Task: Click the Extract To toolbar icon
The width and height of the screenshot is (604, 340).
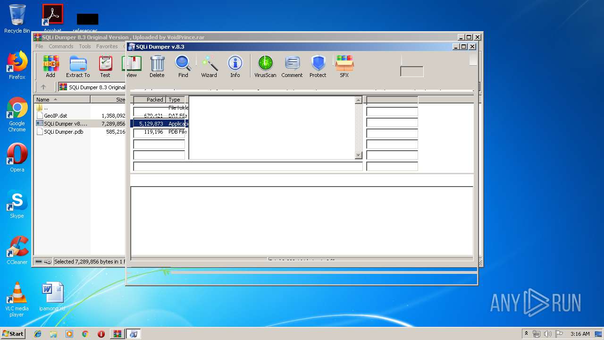Action: pyautogui.click(x=78, y=66)
